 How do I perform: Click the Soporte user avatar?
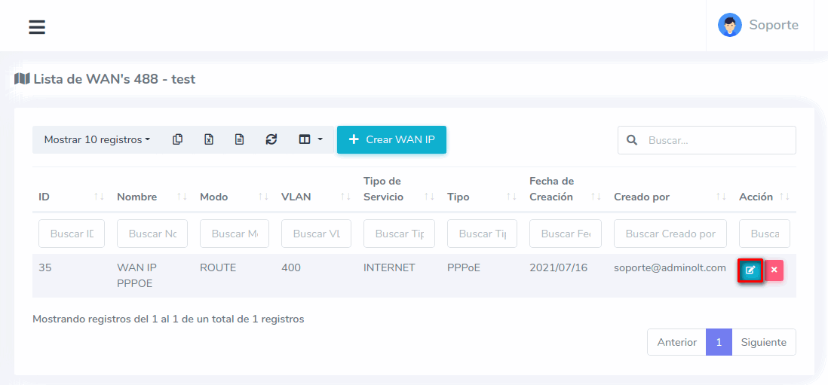[x=729, y=25]
